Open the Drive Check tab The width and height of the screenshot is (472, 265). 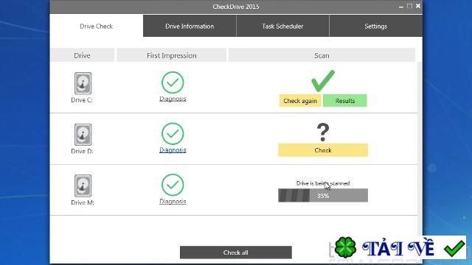[x=97, y=26]
